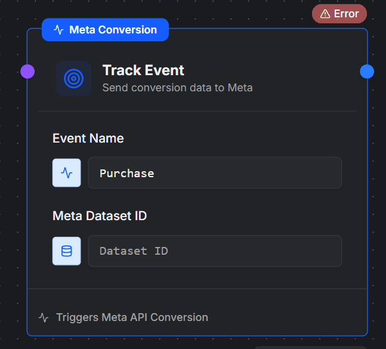Viewport: 386px width, 349px height.
Task: Click the warning triangle icon in Error badge
Action: (325, 14)
